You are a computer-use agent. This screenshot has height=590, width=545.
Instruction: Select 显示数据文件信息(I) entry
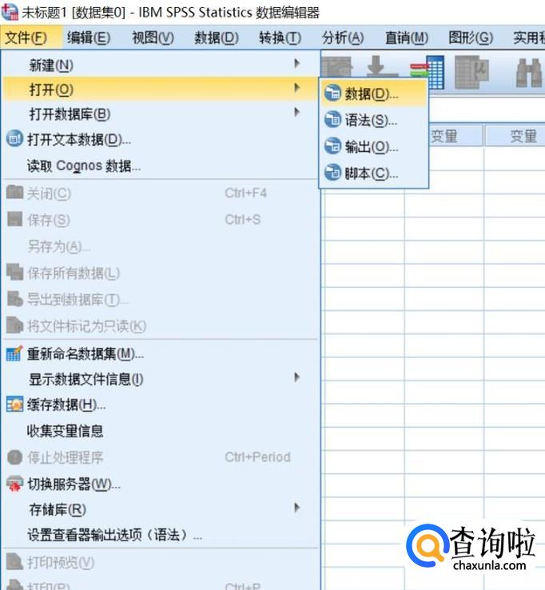point(161,379)
